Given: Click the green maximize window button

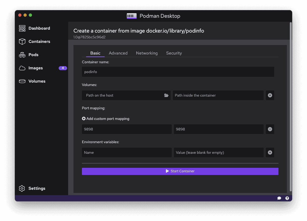Looking at the screenshot, I should [30, 15].
